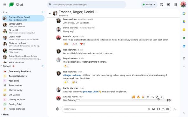Toggle the heart reaction on Amanda's message
The height and width of the screenshot is (117, 188).
click(x=82, y=44)
